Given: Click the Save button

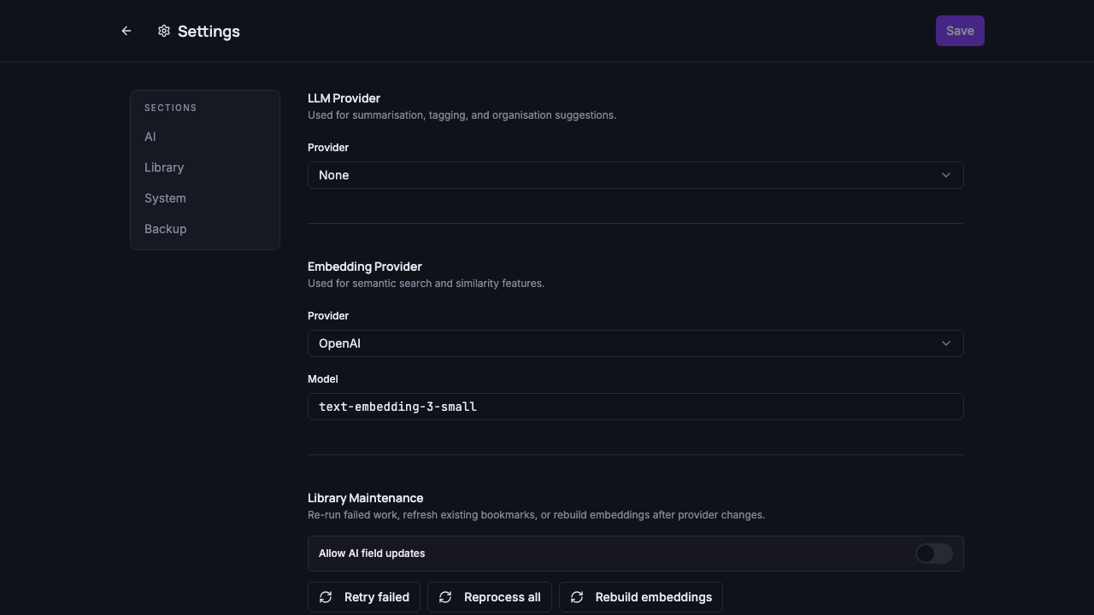Looking at the screenshot, I should (960, 31).
